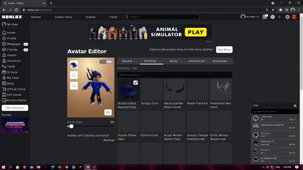The image size is (303, 170).
Task: Open the lxlvibee account menu in the top bar
Action: pyautogui.click(x=250, y=17)
